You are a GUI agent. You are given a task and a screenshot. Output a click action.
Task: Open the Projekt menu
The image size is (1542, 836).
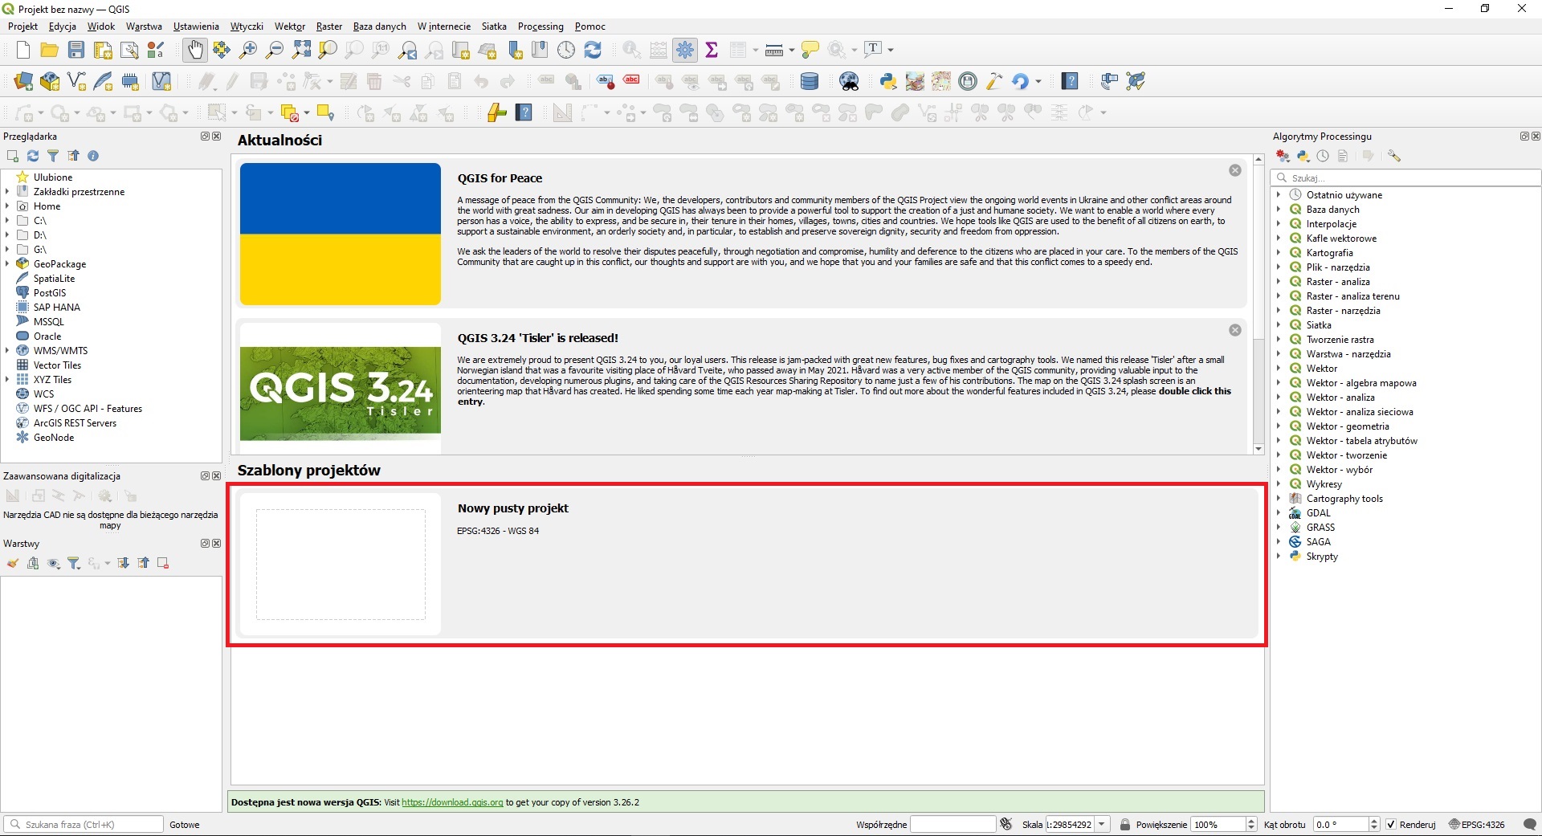22,27
